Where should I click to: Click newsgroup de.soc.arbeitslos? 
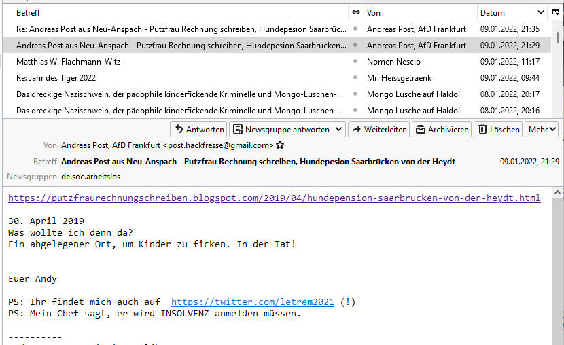point(90,177)
